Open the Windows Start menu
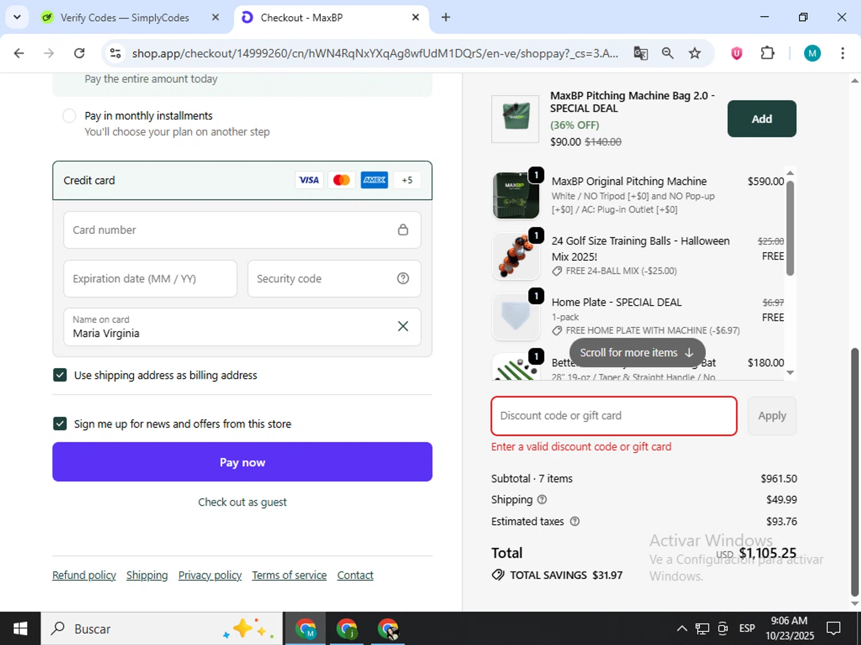Screen dimensions: 861x645 [20, 629]
